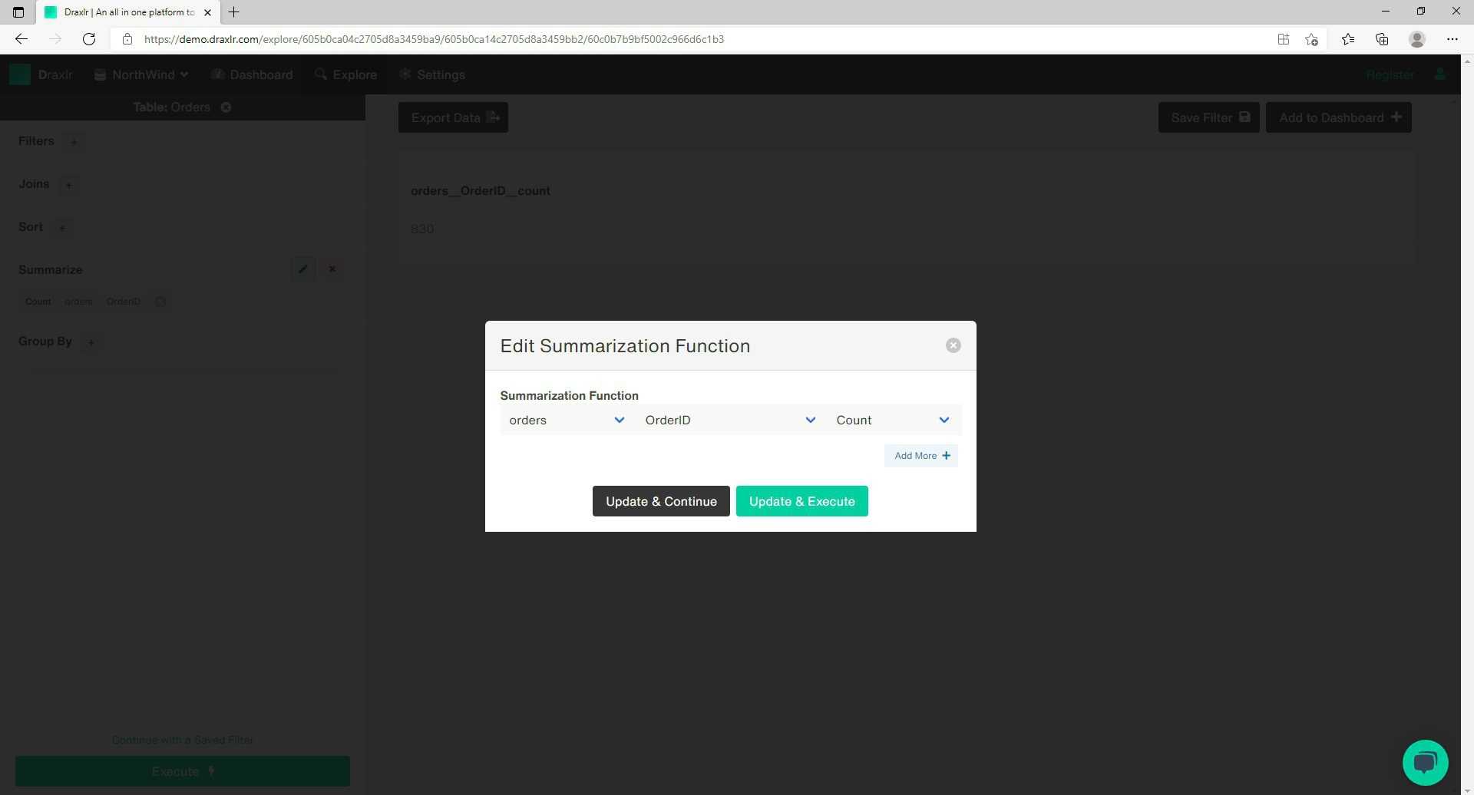Click the Register link

[x=1390, y=74]
